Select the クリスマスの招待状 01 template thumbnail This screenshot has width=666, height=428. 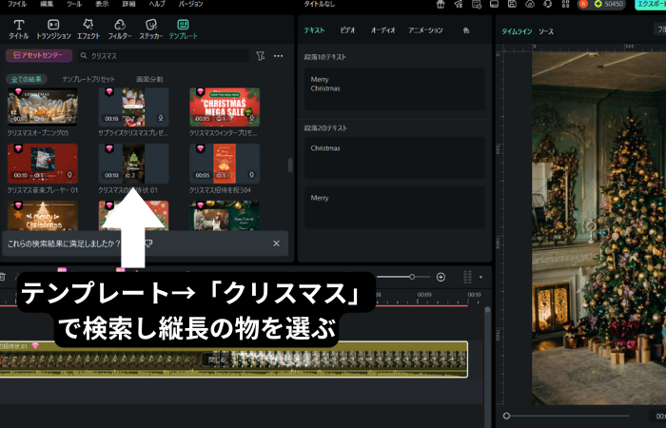[133, 164]
